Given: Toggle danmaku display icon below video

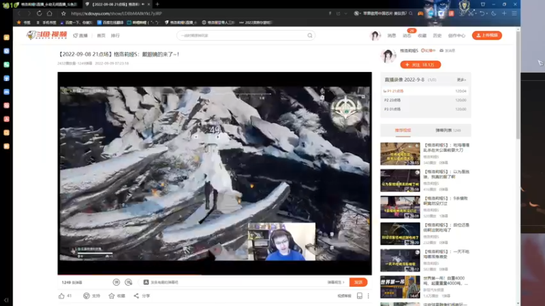Looking at the screenshot, I should pyautogui.click(x=116, y=282).
